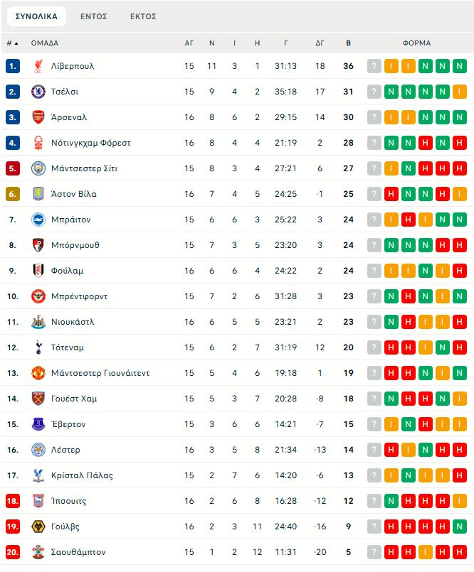
Task: Click Liverpool's upcoming match '?' form badge
Action: (374, 66)
